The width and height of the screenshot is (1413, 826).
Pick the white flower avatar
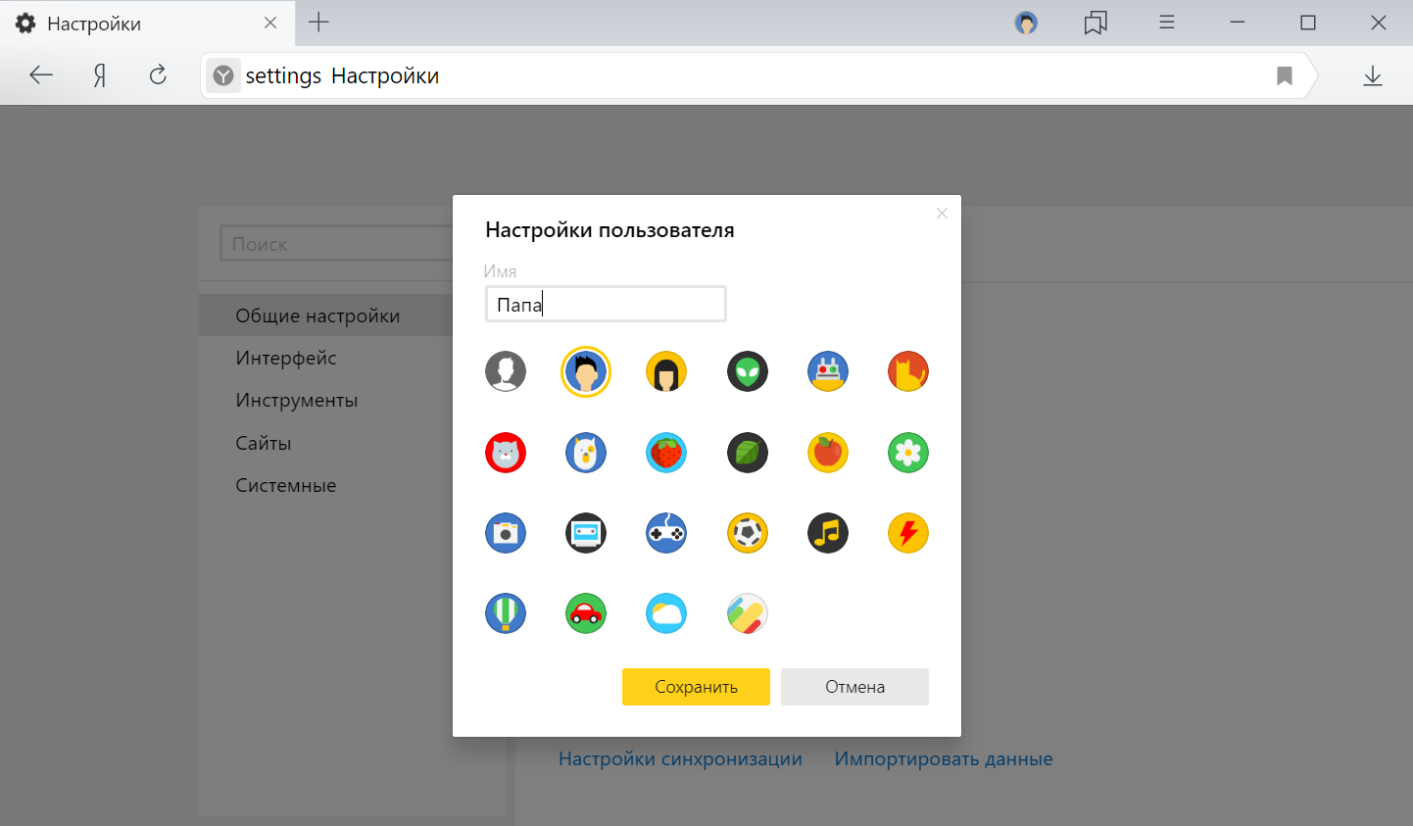coord(908,453)
